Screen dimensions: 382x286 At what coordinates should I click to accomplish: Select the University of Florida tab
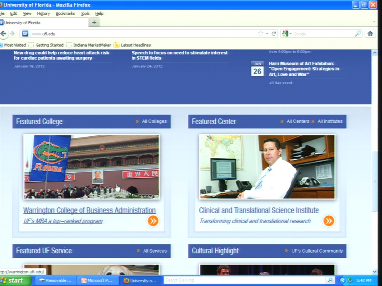point(44,23)
